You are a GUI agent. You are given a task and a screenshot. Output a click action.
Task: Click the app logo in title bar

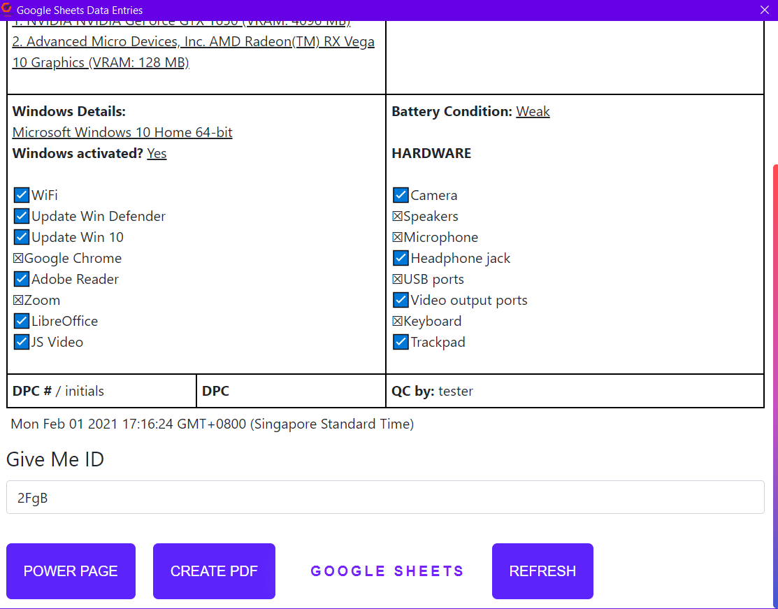(7, 10)
